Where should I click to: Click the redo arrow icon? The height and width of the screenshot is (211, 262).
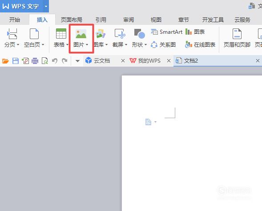(64, 61)
